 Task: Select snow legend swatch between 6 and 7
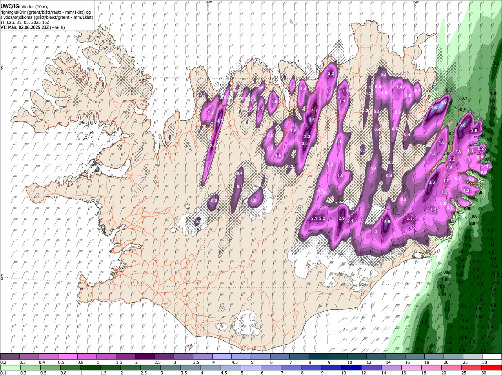(x=280, y=357)
